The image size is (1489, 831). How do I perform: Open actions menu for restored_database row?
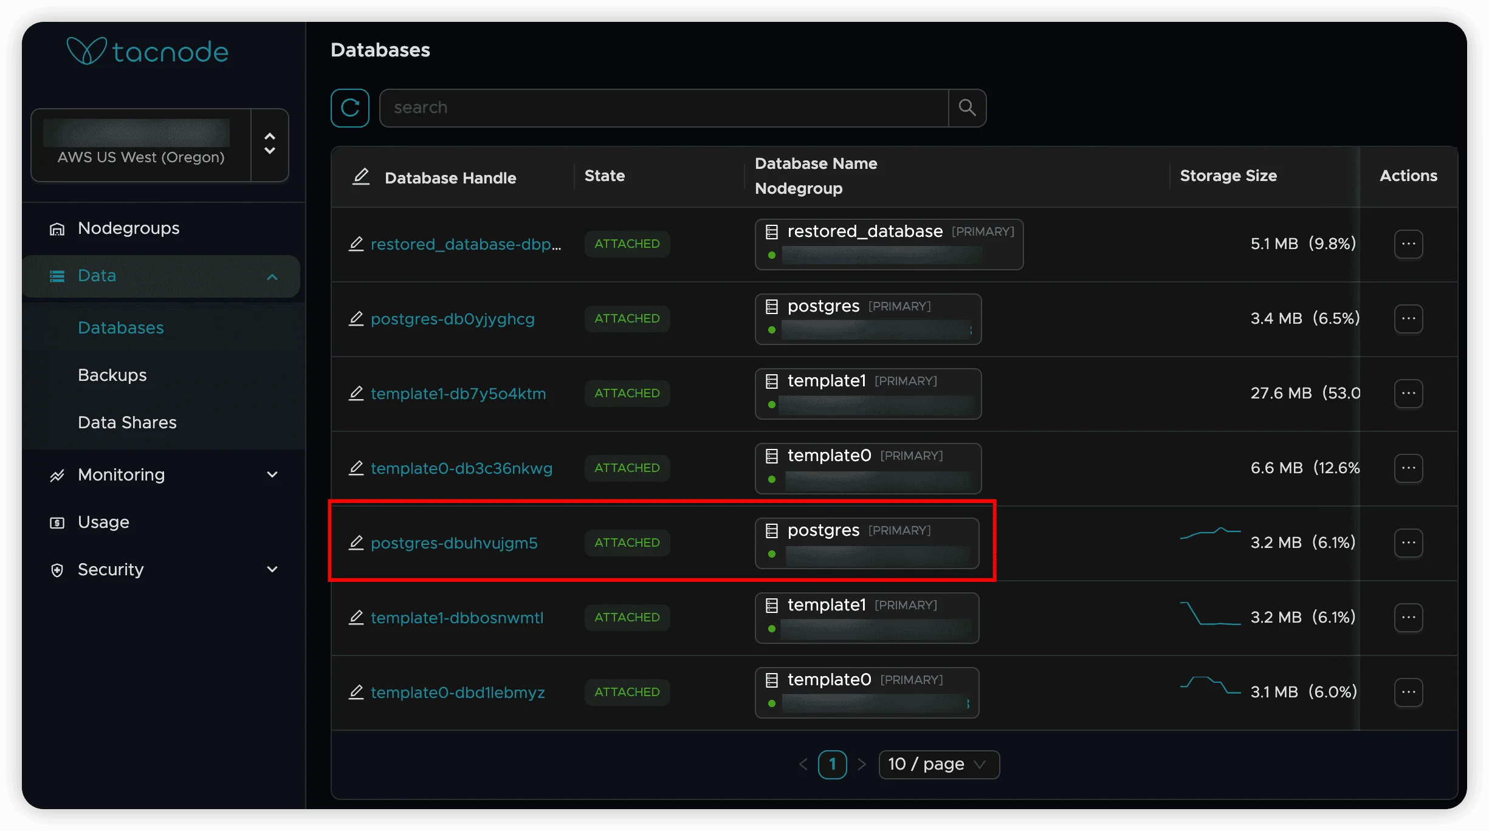click(1408, 244)
